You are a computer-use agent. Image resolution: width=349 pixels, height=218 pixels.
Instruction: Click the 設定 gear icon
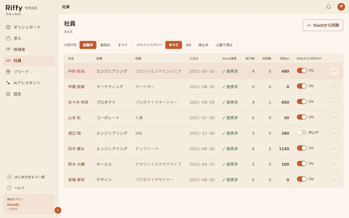click(x=8, y=94)
